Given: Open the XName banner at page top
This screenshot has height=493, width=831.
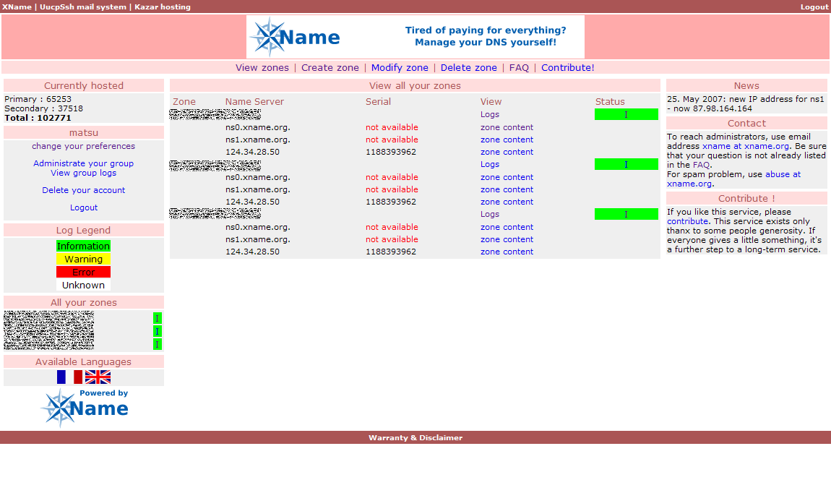Looking at the screenshot, I should (415, 37).
